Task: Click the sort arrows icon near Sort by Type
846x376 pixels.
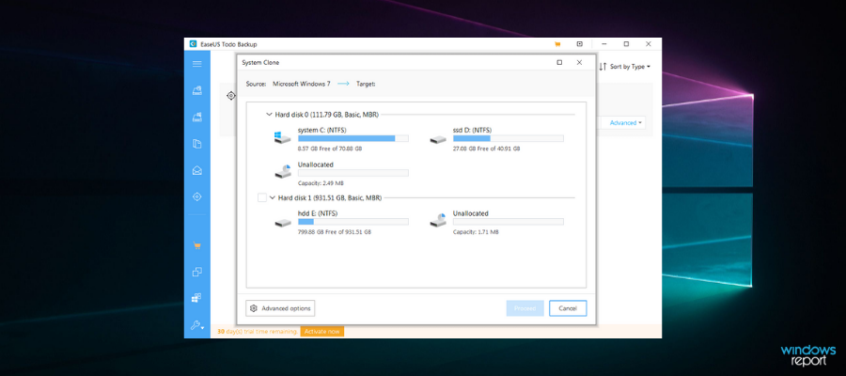Action: (603, 67)
